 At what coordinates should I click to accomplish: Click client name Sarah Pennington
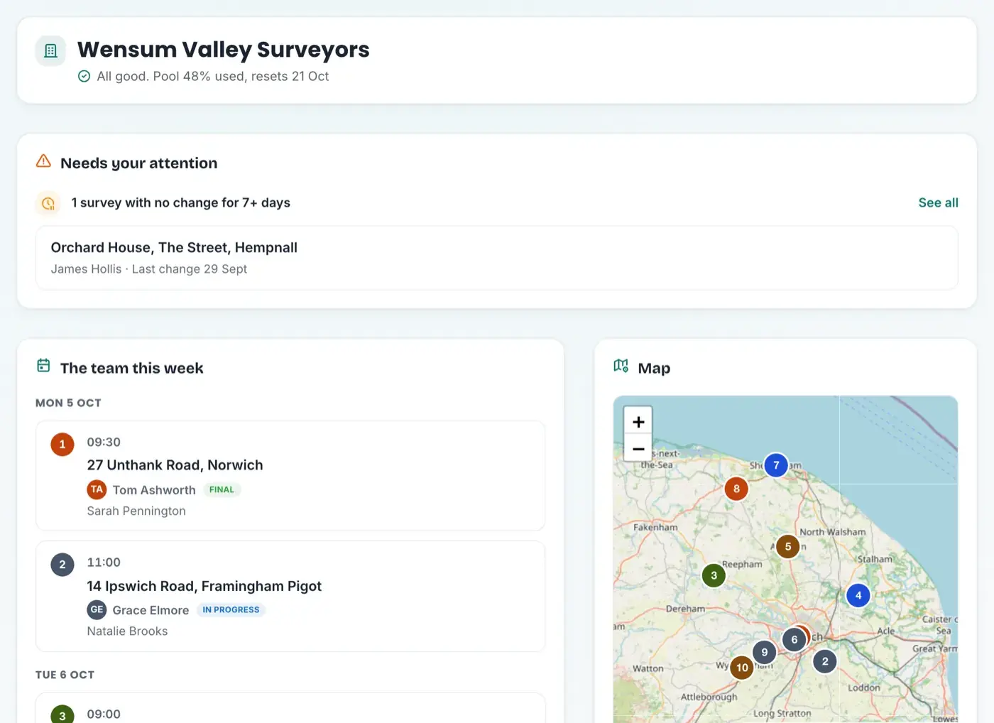136,511
